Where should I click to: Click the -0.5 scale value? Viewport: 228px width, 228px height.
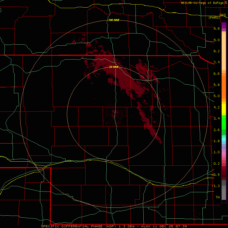(216, 175)
